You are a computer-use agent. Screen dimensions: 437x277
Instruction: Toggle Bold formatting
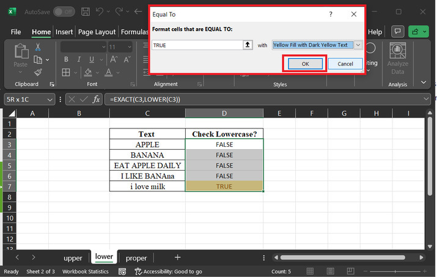tap(66, 60)
